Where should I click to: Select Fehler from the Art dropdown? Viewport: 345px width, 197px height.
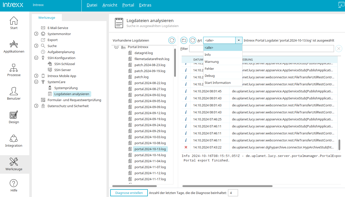tap(209, 69)
